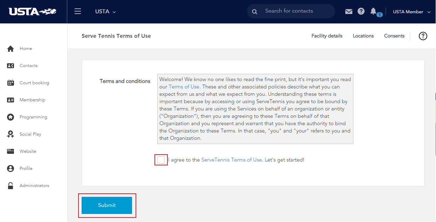
Task: Click the Administrators padlock icon
Action: coord(11,186)
